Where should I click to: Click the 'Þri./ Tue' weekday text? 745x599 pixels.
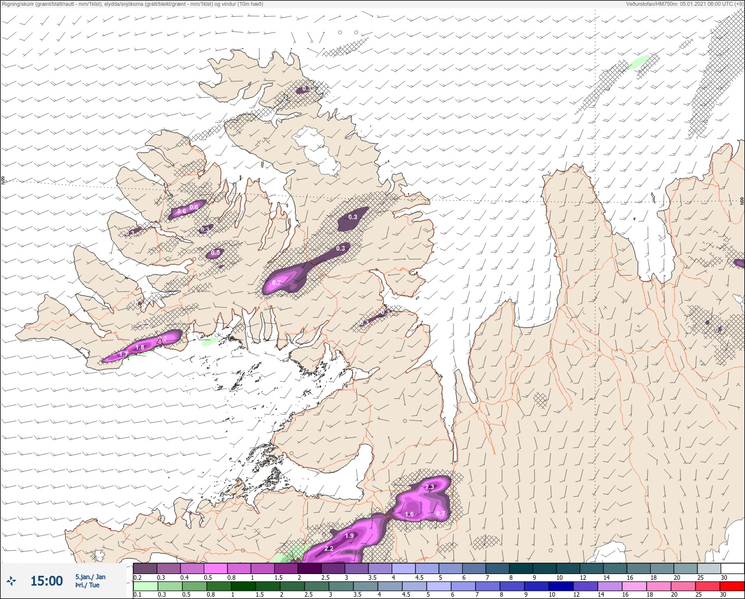pyautogui.click(x=87, y=586)
